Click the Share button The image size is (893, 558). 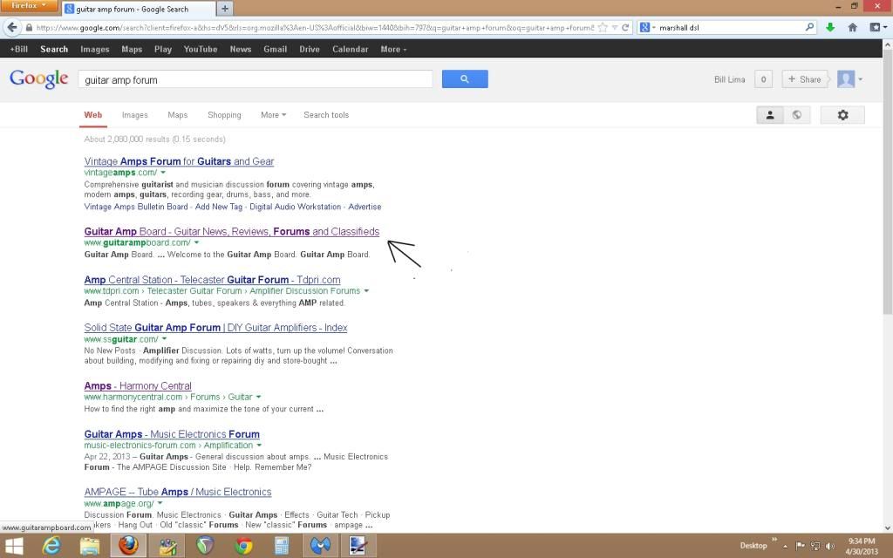tap(804, 79)
